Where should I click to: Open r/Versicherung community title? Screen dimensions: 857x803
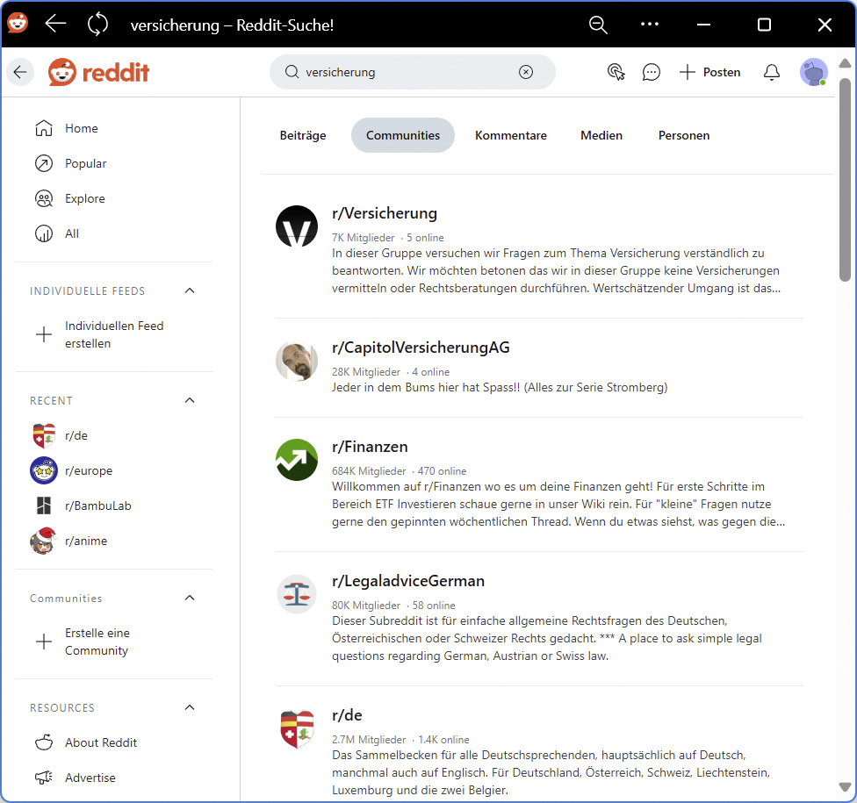click(385, 213)
